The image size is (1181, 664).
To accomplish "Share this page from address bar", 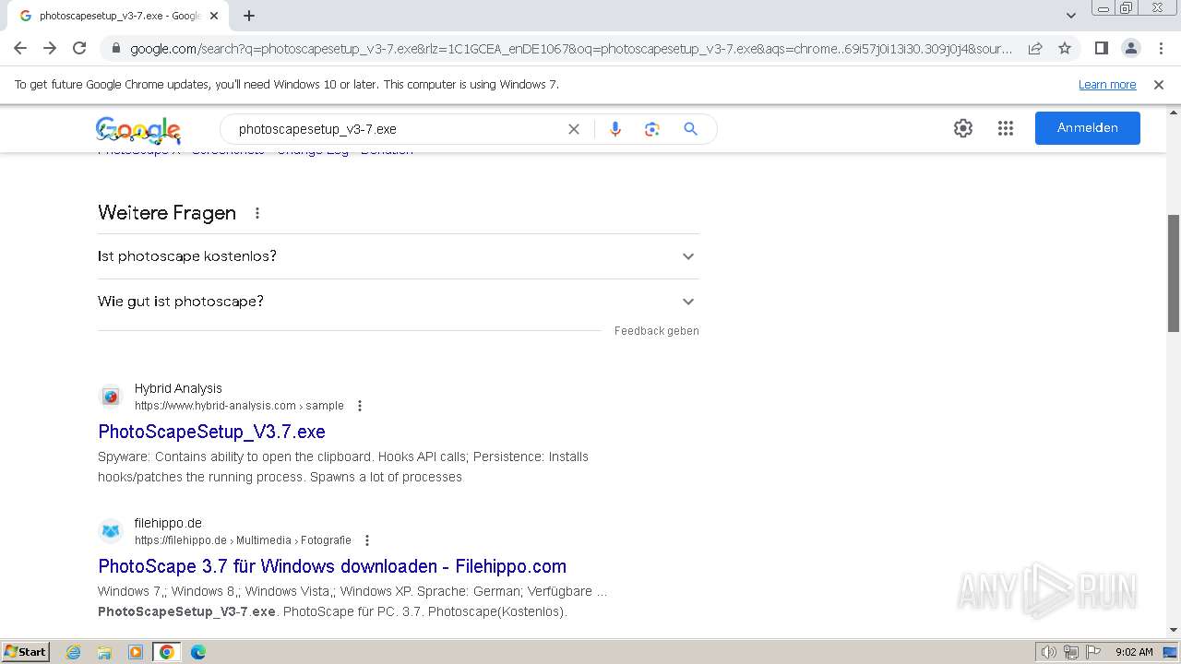I will [1035, 48].
